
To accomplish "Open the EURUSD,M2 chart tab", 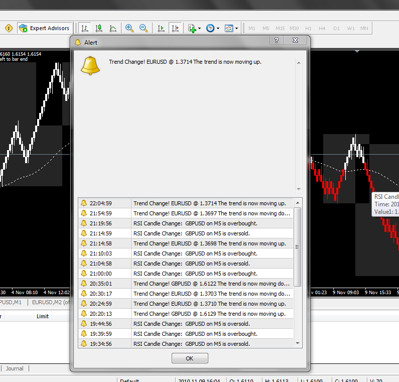I will tap(51, 302).
